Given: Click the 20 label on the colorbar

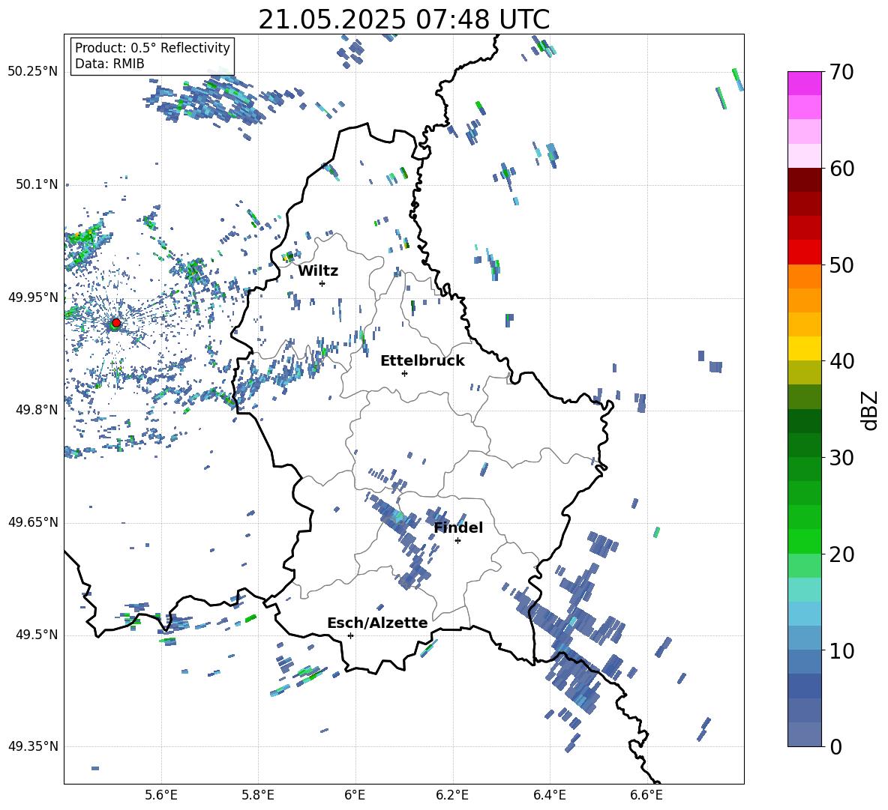Looking at the screenshot, I should 841,554.
